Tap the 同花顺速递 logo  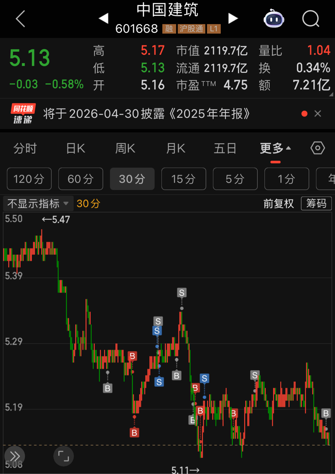pyautogui.click(x=24, y=113)
